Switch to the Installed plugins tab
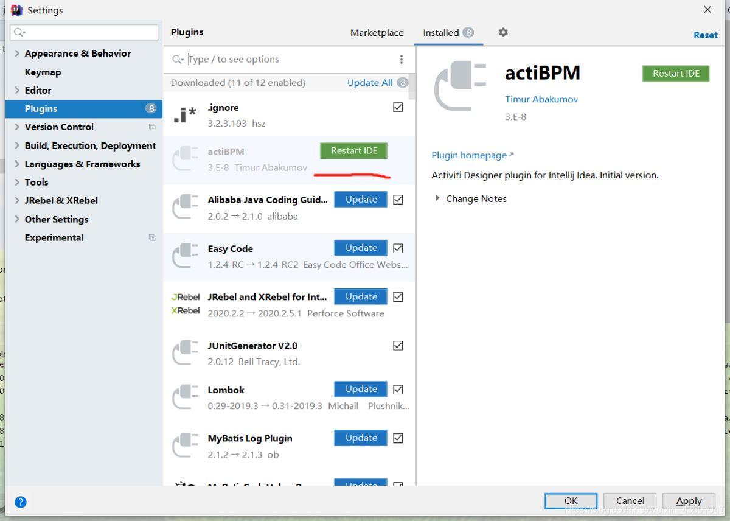The width and height of the screenshot is (730, 521). (441, 33)
